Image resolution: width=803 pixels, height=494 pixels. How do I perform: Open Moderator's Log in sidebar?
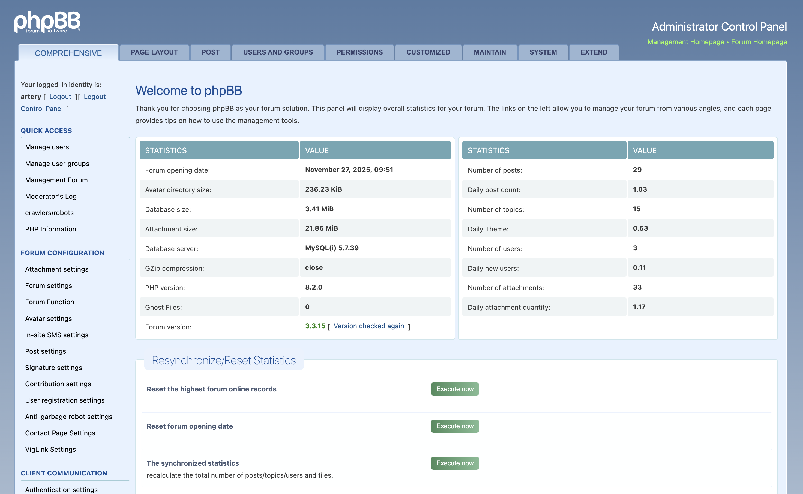[51, 196]
